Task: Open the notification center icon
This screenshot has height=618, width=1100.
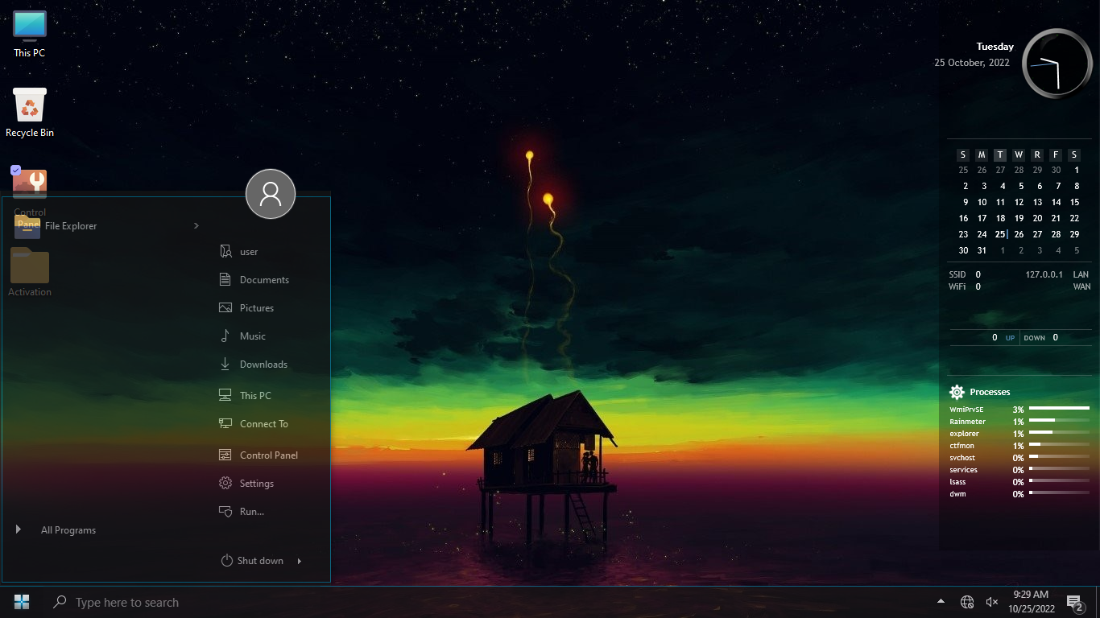Action: tap(1074, 603)
